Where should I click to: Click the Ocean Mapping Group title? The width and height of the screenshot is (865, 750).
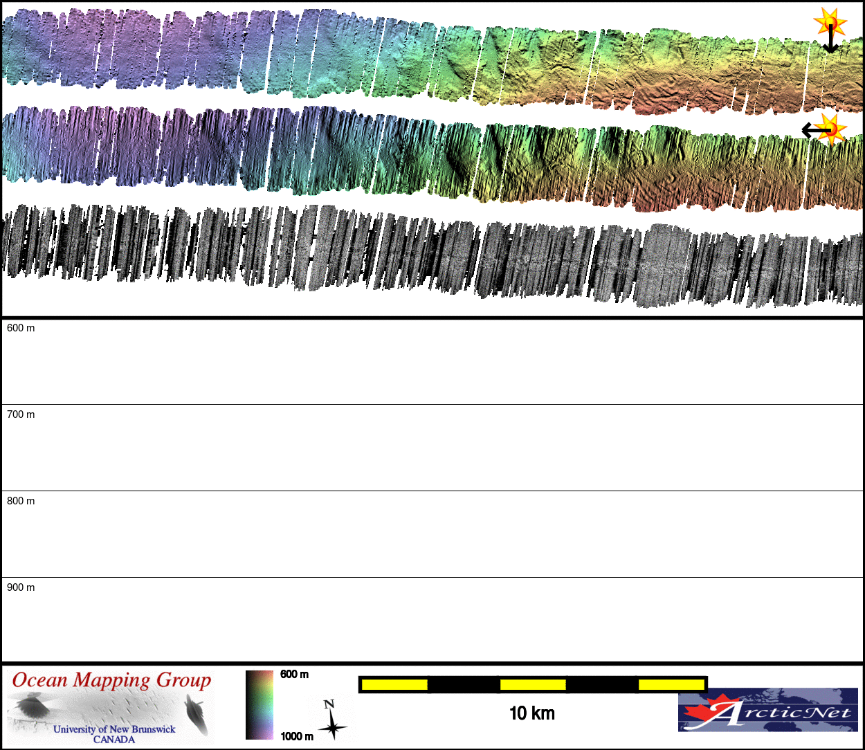tap(111, 680)
